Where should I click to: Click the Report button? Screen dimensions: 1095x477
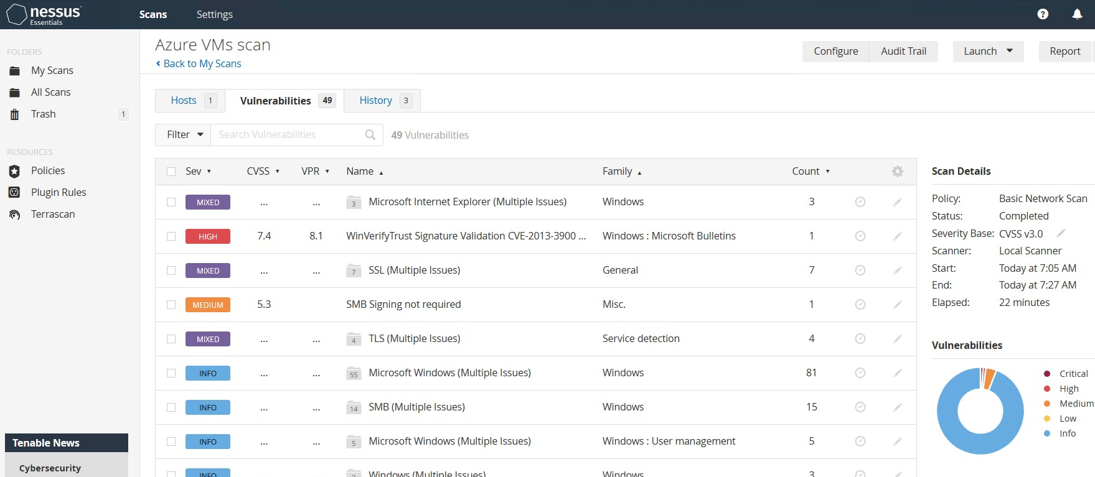[1065, 51]
